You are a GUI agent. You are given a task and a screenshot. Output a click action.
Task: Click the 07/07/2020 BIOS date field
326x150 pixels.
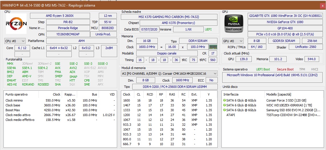[x=149, y=29]
